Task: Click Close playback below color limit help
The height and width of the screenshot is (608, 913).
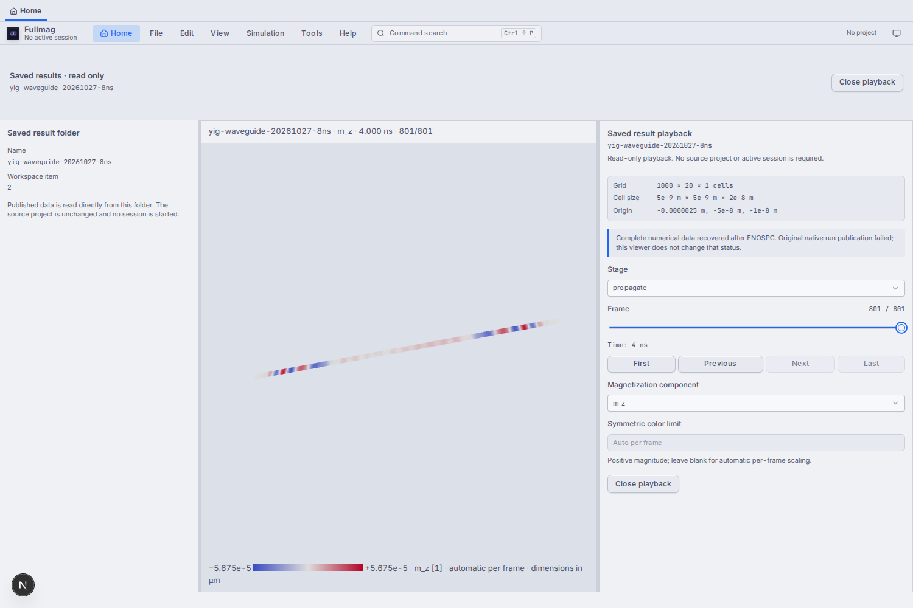Action: (x=643, y=484)
